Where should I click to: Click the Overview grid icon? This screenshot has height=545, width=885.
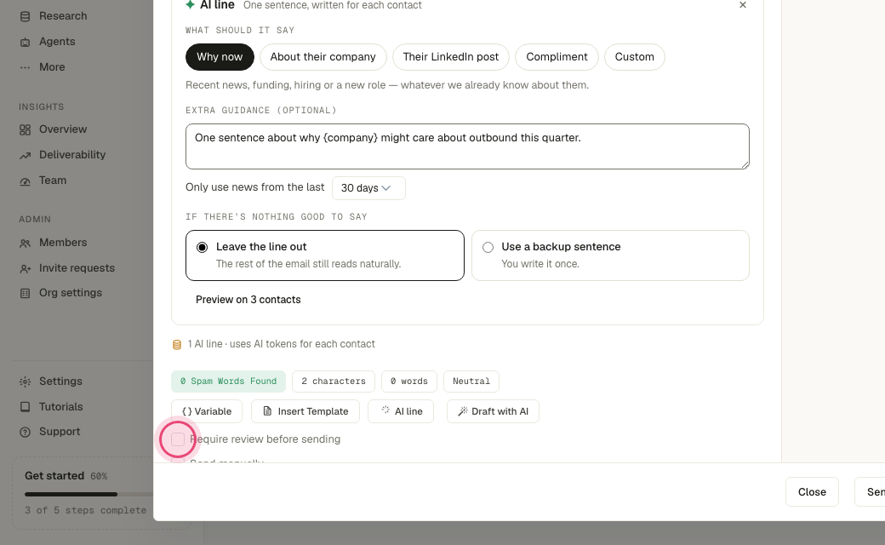[x=25, y=130]
